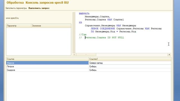
Task: Click the scroll left arrow of query editor
Action: pyautogui.click(x=74, y=55)
